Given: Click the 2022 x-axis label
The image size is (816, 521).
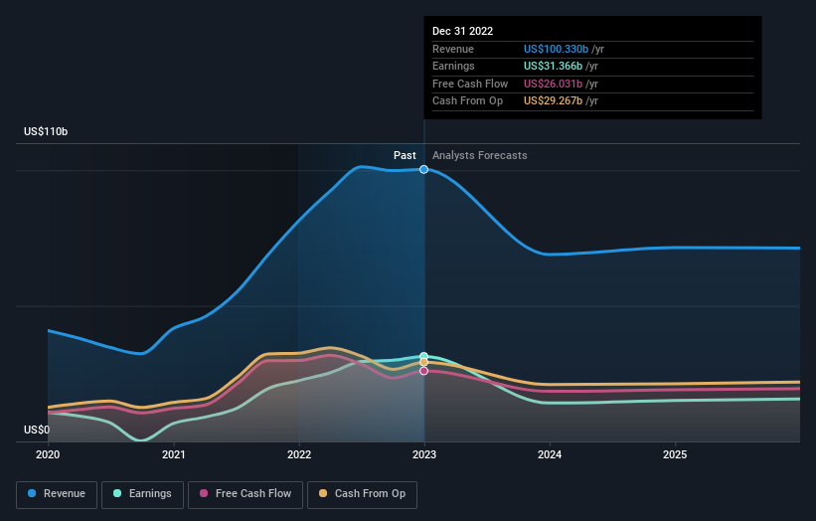Looking at the screenshot, I should click(x=299, y=455).
